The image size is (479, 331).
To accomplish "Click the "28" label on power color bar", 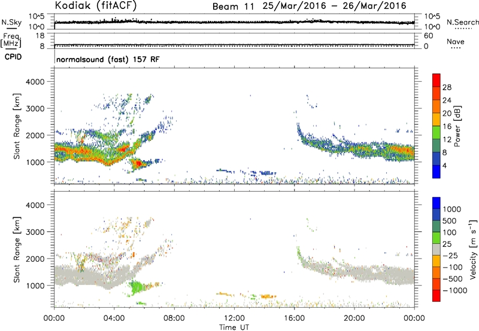I will [447, 87].
